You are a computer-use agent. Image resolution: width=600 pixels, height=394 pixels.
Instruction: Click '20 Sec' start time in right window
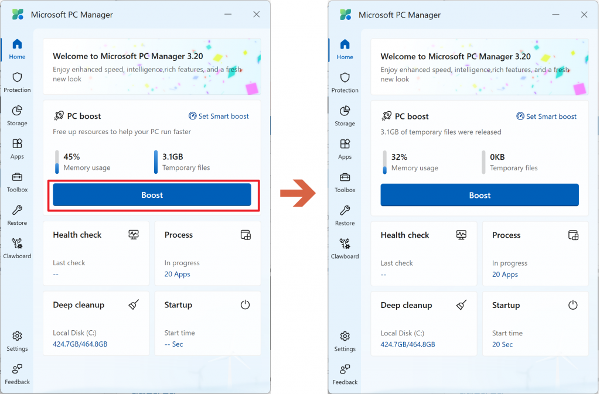pos(502,344)
